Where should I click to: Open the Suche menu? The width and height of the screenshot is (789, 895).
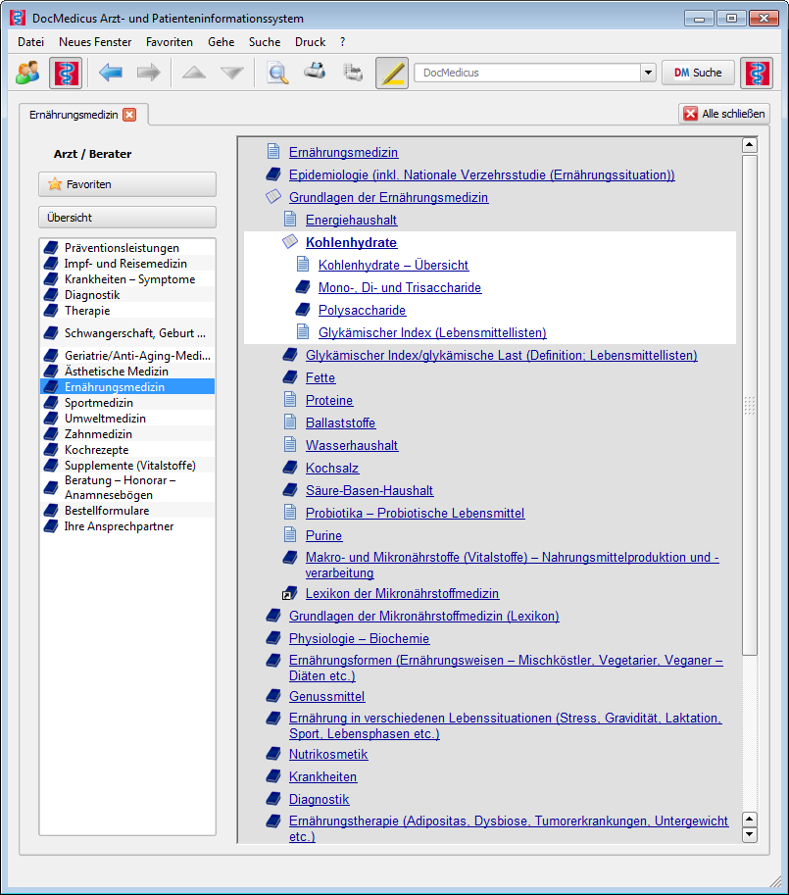265,42
